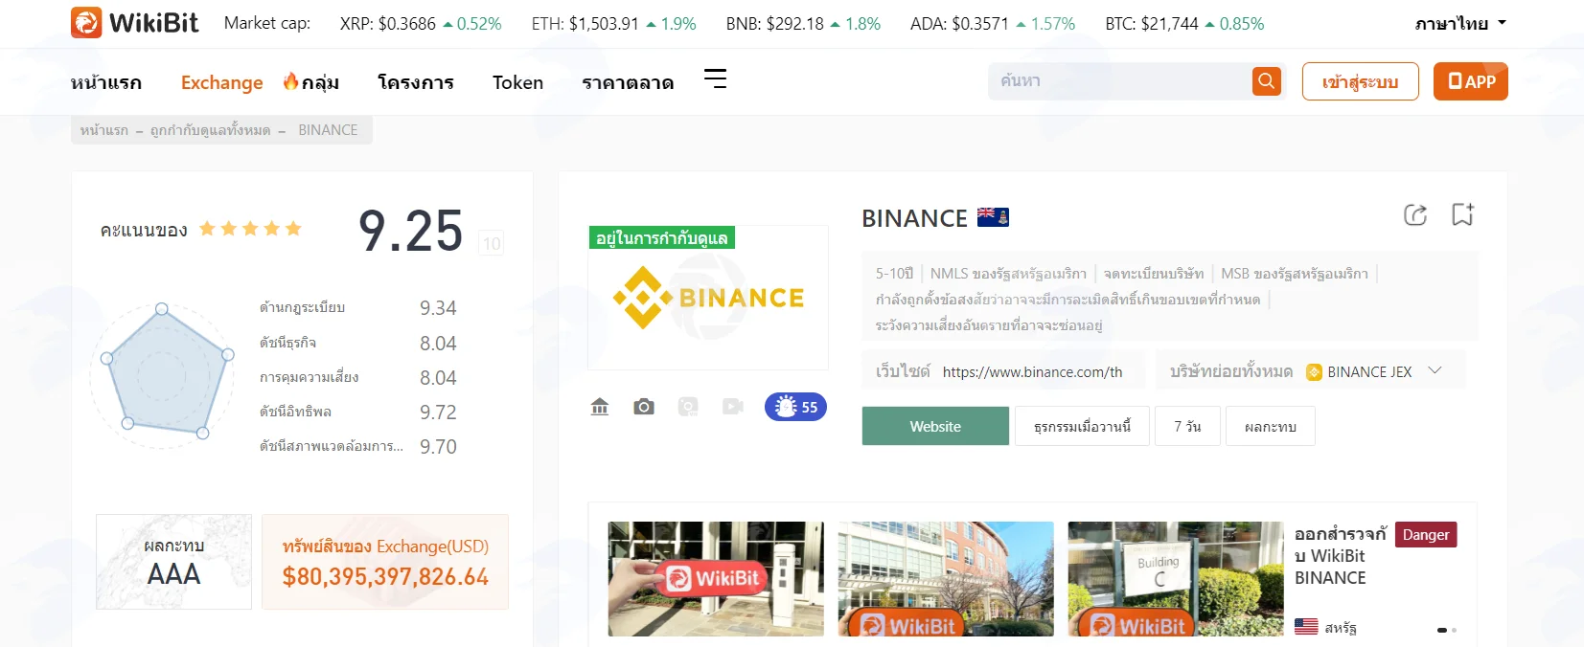Open the ภาษาไทย language dropdown
The height and width of the screenshot is (647, 1584).
(x=1460, y=24)
